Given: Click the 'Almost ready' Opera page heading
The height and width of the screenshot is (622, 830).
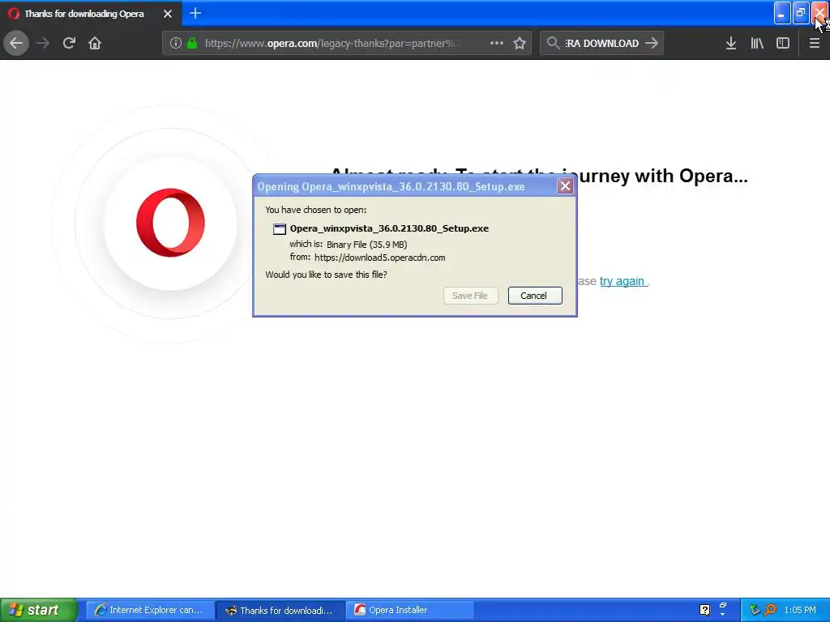Looking at the screenshot, I should (539, 176).
